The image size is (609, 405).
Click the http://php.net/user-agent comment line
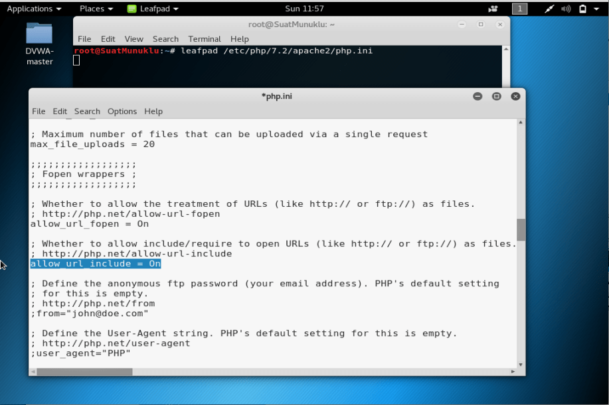pos(110,343)
